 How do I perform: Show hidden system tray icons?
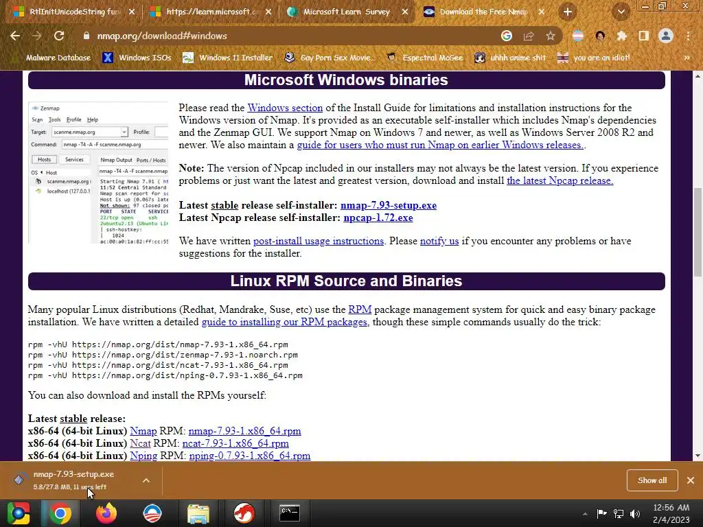coord(585,514)
